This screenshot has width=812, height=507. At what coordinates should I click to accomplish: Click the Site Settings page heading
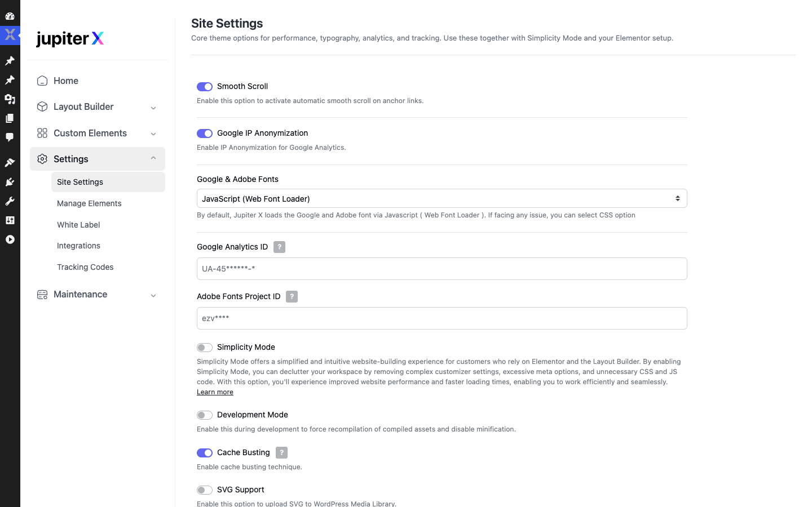tap(227, 23)
